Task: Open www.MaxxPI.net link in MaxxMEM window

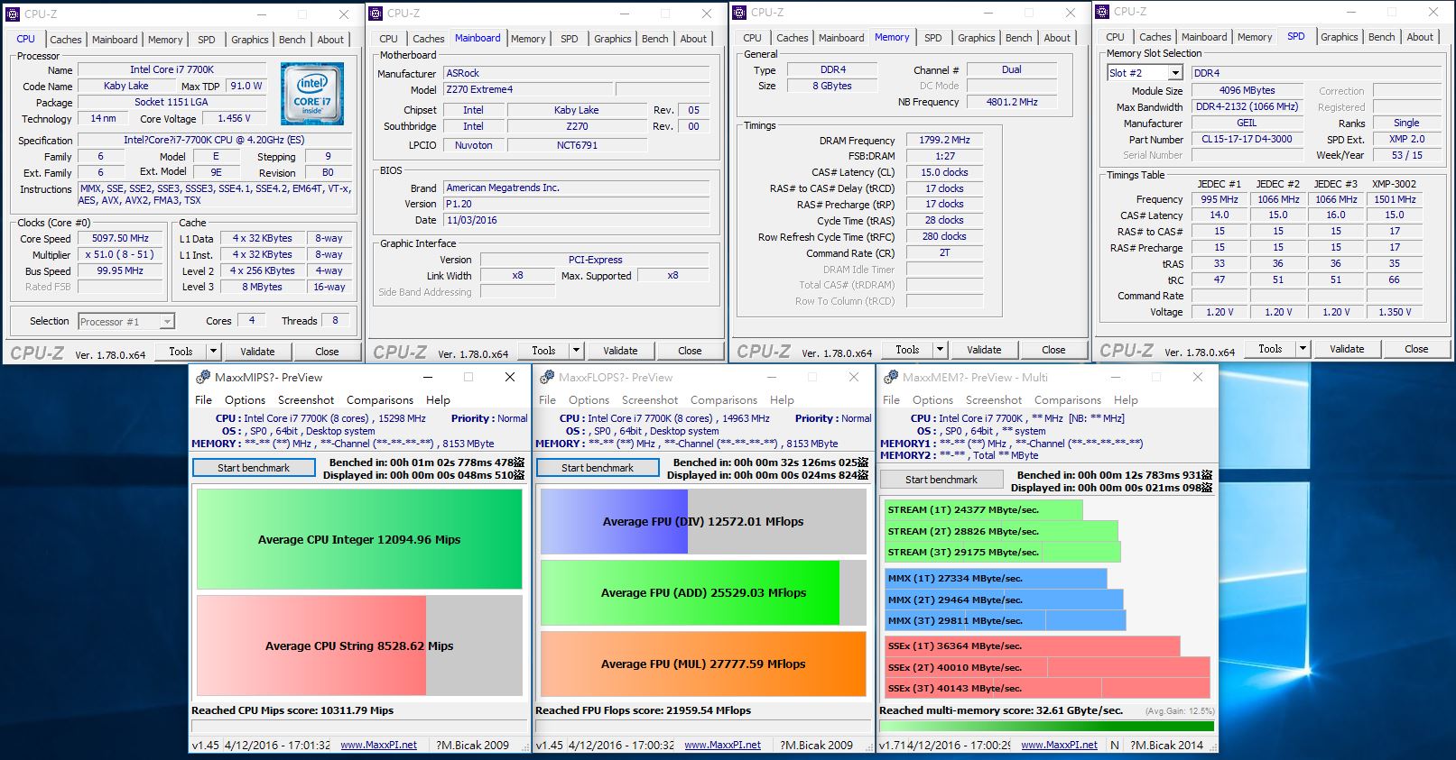Action: point(1059,746)
